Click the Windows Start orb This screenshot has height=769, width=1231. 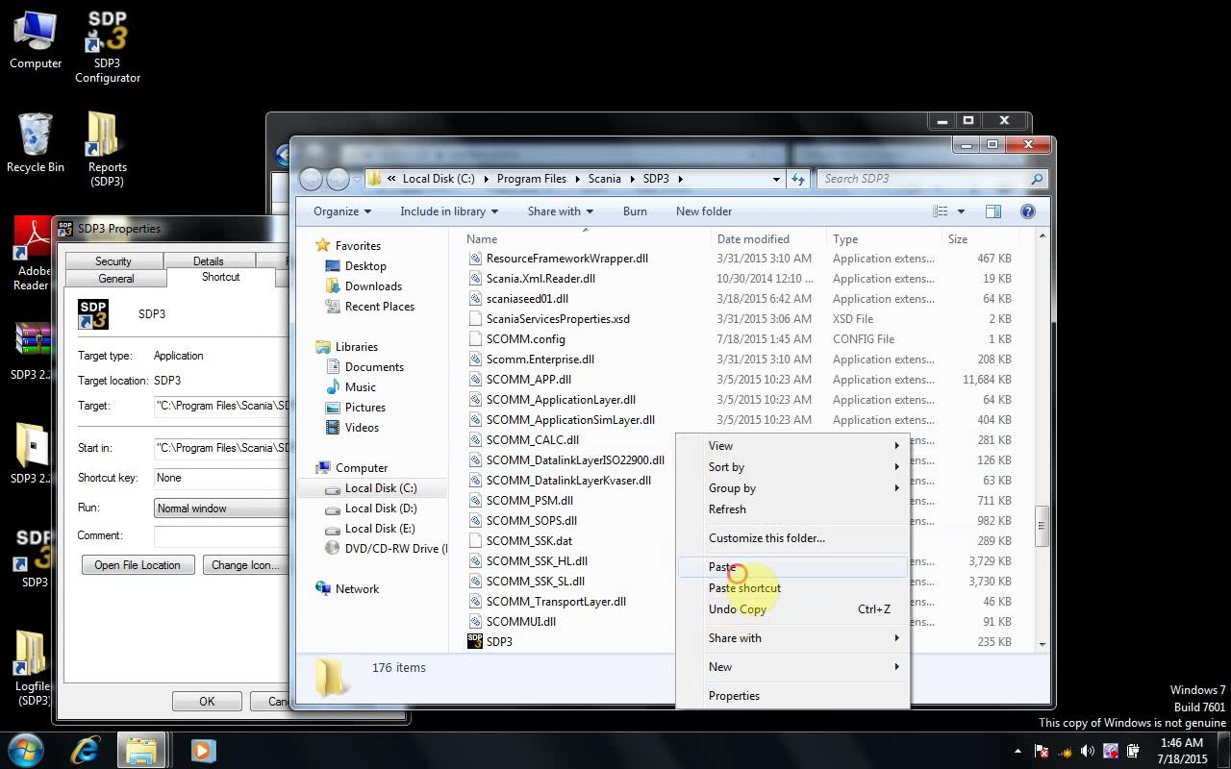[x=26, y=749]
